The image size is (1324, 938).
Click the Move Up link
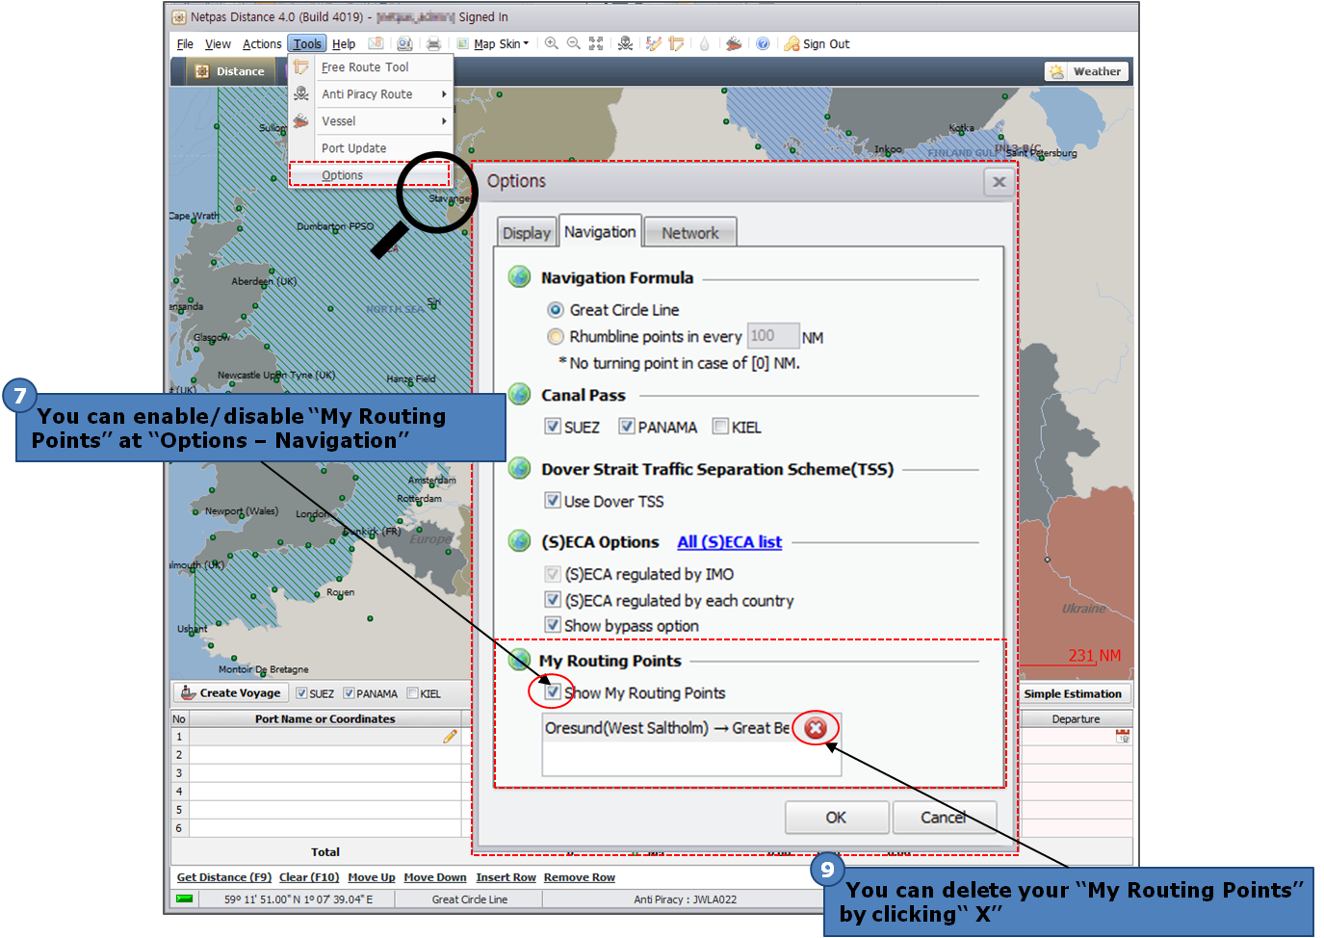coord(372,877)
